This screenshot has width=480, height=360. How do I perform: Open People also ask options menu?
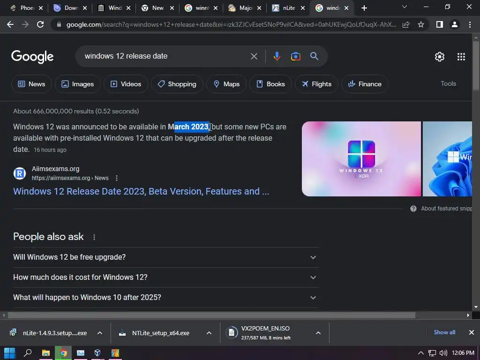pos(94,237)
